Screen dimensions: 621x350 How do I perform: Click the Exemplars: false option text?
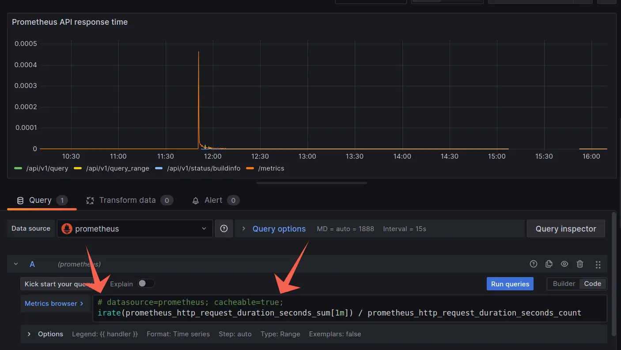[335, 334]
